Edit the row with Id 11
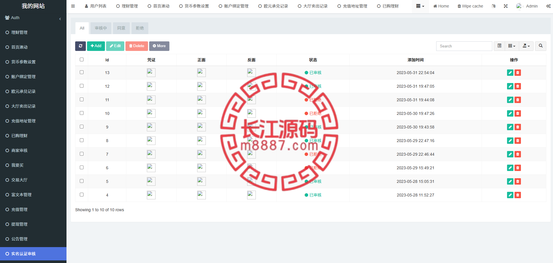The height and width of the screenshot is (263, 553). [x=510, y=100]
